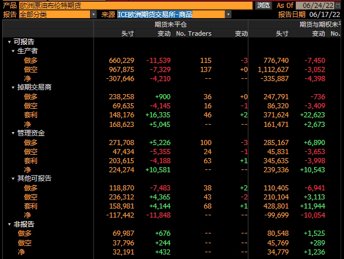Click the 期货未平仓 column group header

coord(170,25)
